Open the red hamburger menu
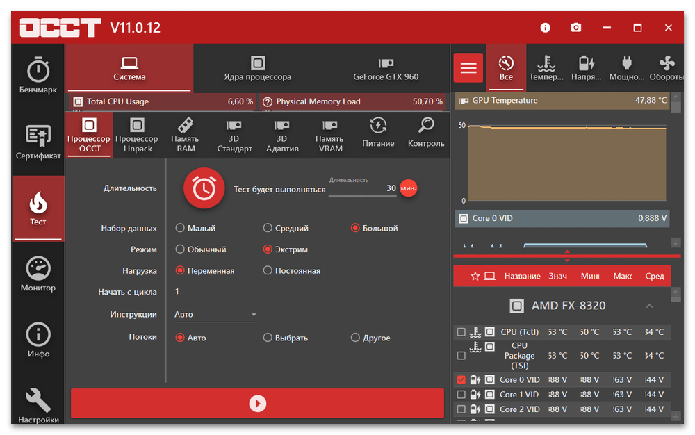 (x=468, y=67)
